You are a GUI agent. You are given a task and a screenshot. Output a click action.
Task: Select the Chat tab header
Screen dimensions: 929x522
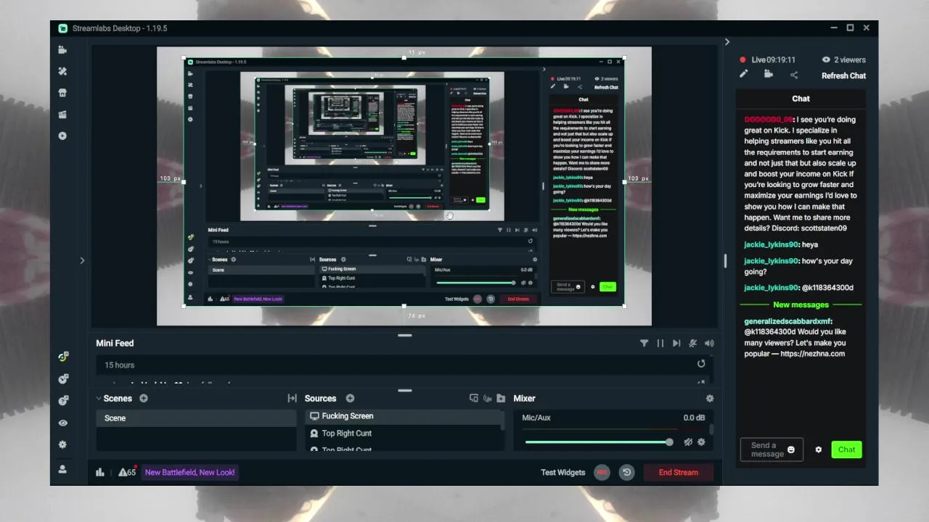click(801, 99)
